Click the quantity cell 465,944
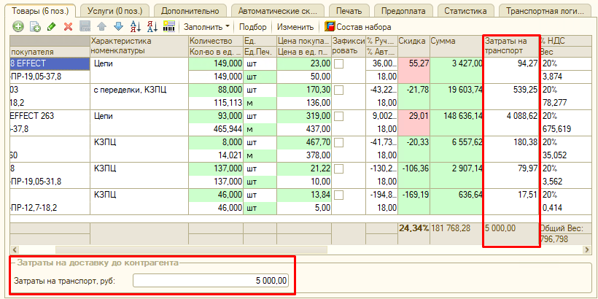This screenshot has width=598, height=299. coord(216,129)
